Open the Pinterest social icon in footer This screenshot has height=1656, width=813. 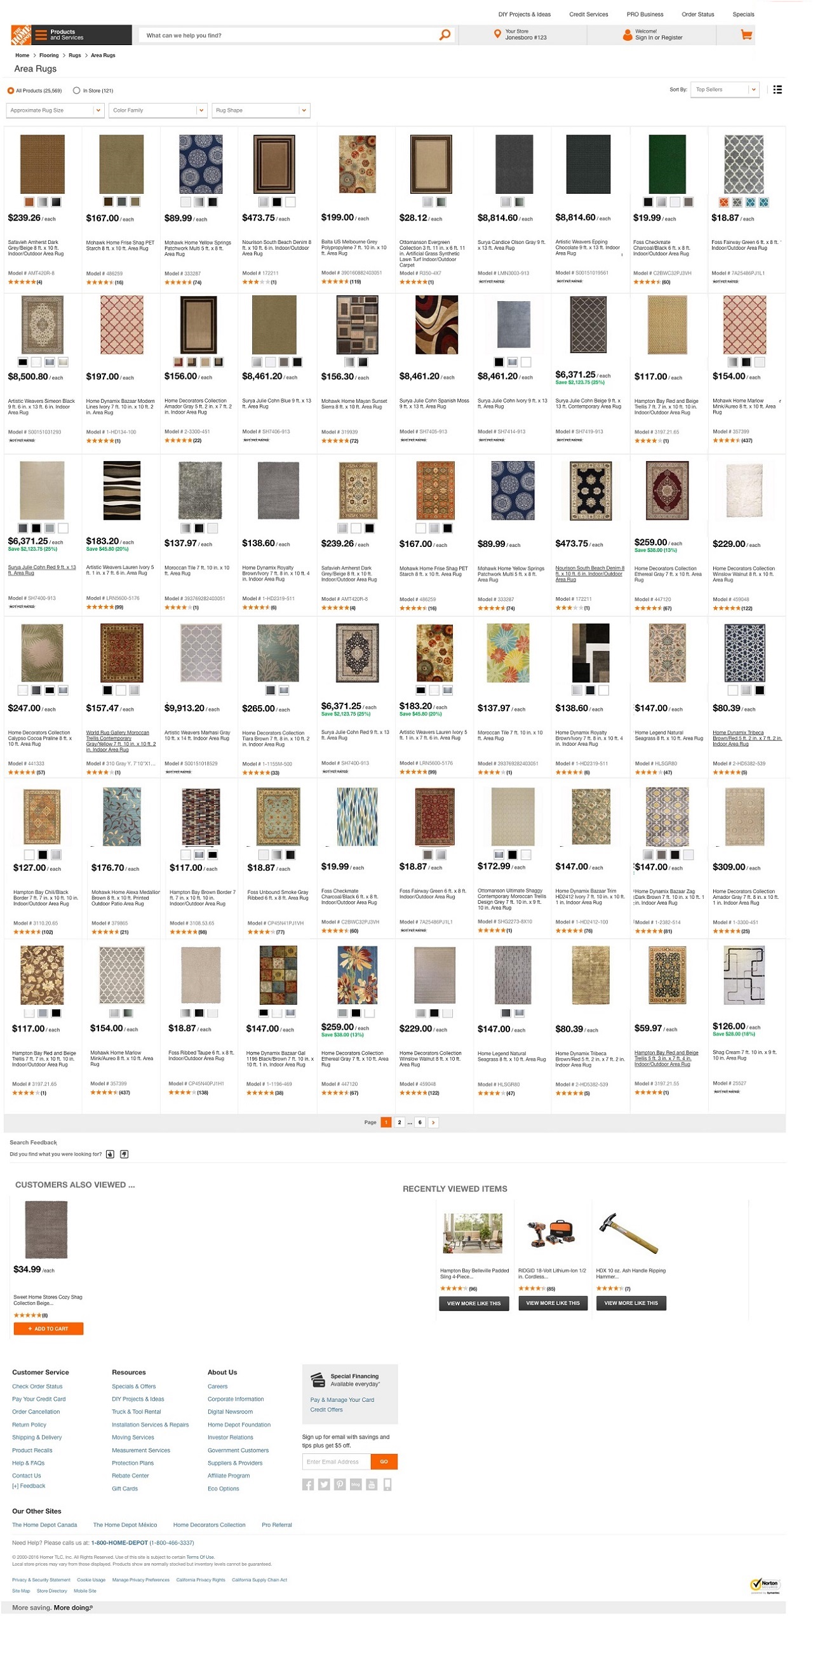pyautogui.click(x=339, y=1484)
